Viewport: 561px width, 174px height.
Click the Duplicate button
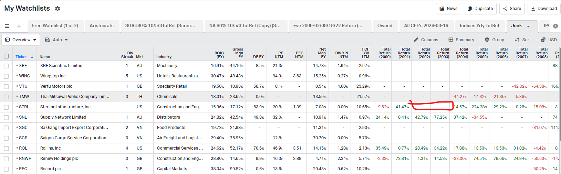tap(480, 9)
